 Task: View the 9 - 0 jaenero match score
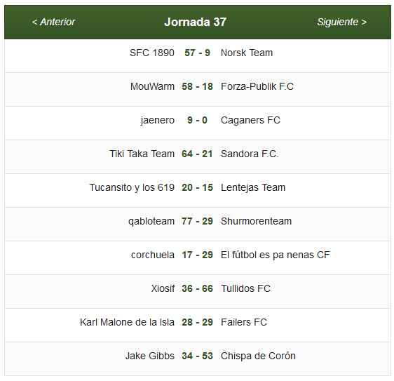(197, 121)
